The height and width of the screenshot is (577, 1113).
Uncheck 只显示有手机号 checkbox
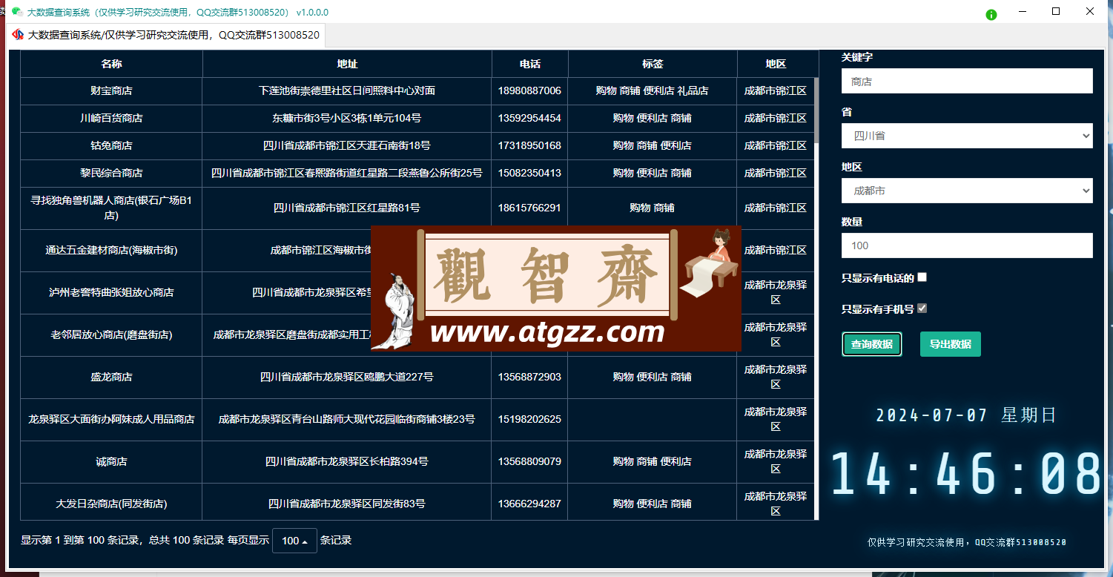(x=922, y=309)
